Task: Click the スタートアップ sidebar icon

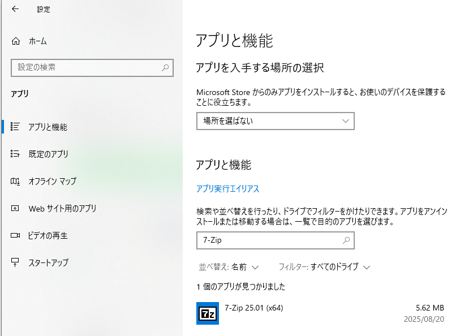Action: [x=15, y=262]
